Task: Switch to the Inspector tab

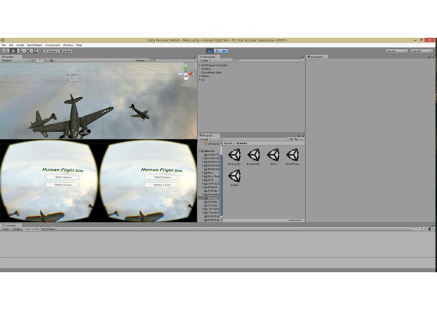Action: [x=317, y=56]
